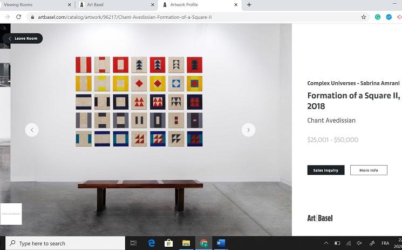Screen dimensions: 402x250
Task: Go to the previous artwork arrow
Action: [x=32, y=130]
